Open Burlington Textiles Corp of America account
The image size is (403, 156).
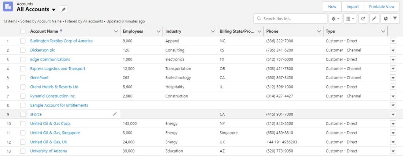tap(61, 41)
